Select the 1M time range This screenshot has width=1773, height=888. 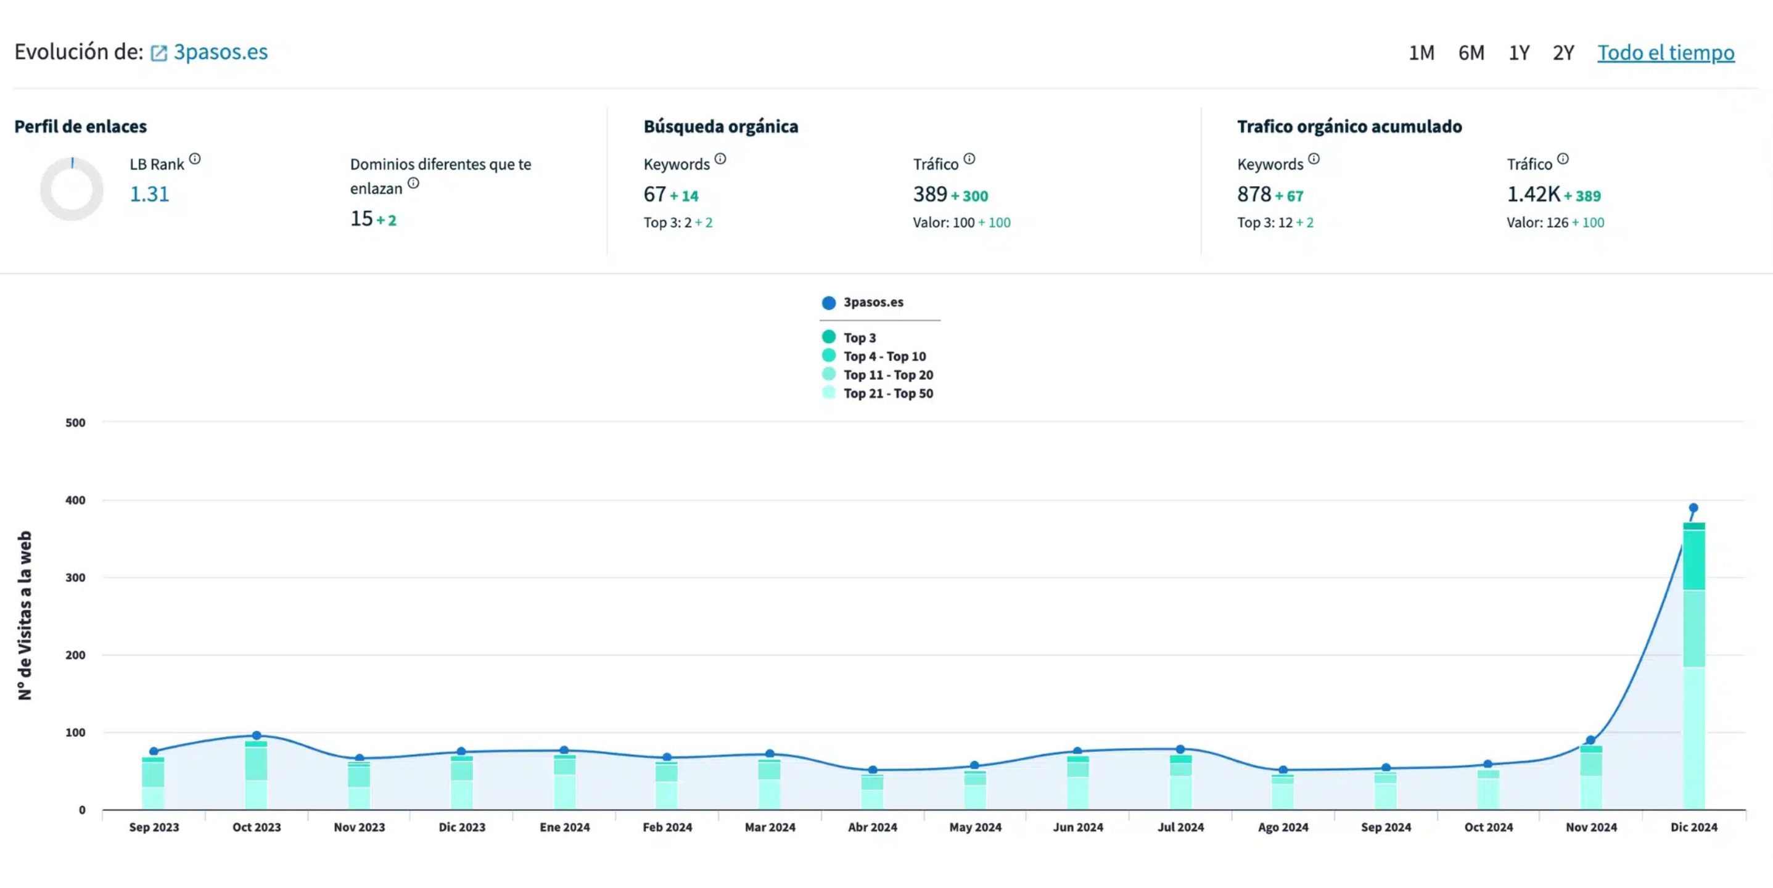1421,53
